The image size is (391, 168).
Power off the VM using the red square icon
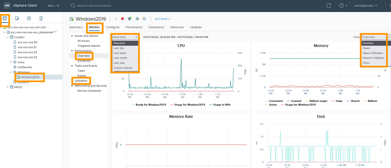[123, 19]
